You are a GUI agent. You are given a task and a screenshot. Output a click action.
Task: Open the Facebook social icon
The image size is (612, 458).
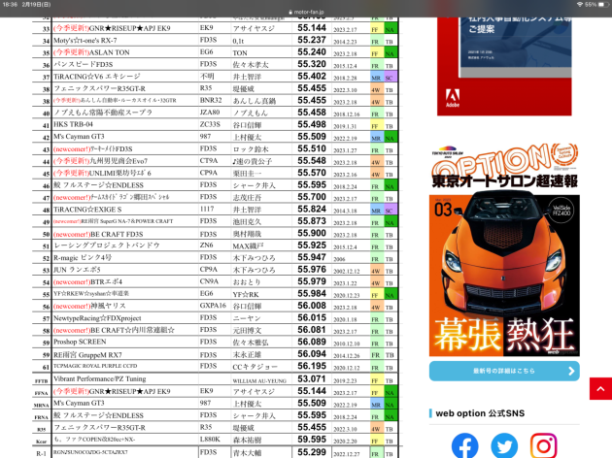point(465,446)
